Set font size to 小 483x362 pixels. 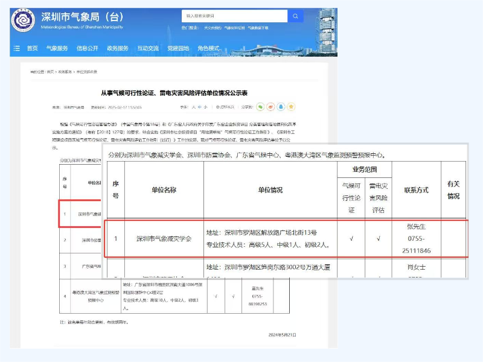[205, 107]
